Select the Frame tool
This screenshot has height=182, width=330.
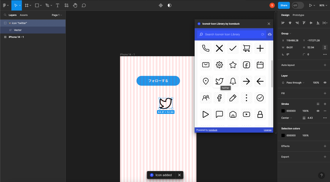[26, 5]
